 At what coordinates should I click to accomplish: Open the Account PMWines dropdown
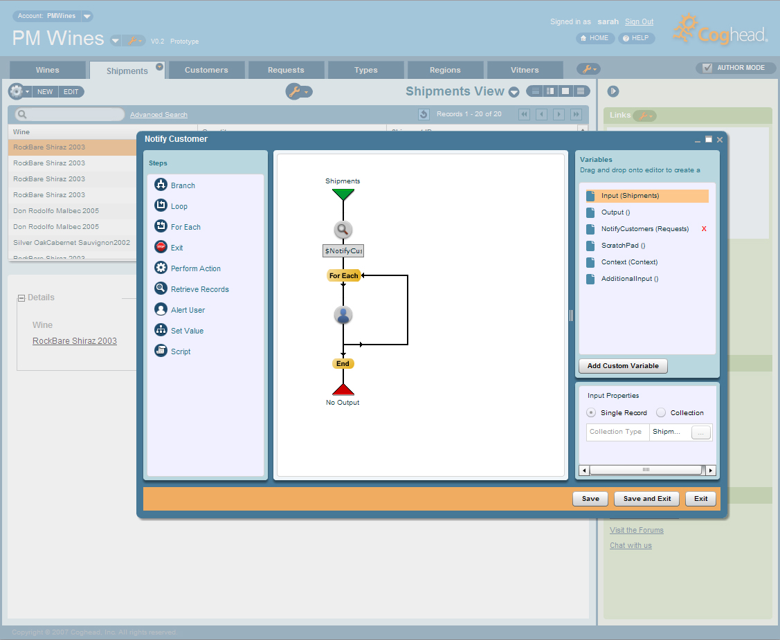coord(87,16)
